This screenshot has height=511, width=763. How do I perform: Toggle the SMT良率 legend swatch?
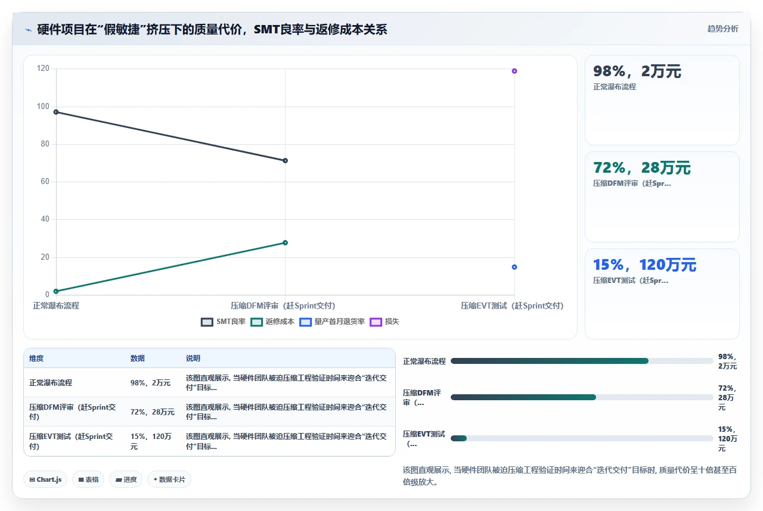[207, 322]
